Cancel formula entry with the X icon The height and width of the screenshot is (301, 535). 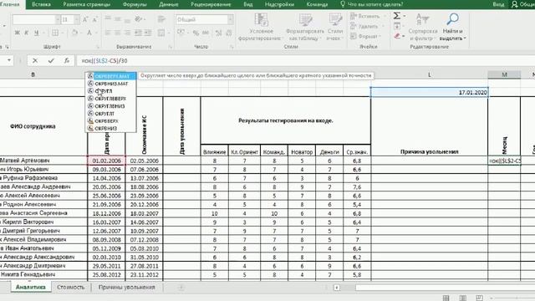click(x=35, y=61)
